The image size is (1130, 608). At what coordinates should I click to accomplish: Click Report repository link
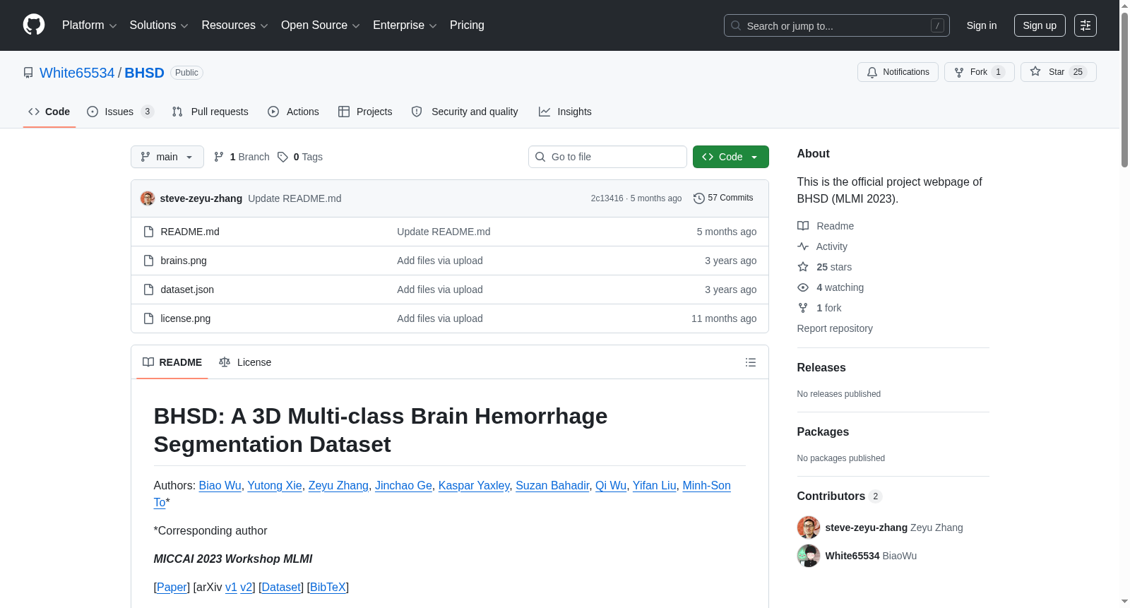(835, 328)
